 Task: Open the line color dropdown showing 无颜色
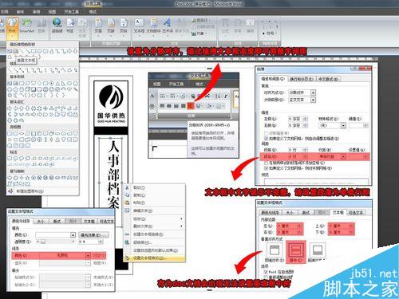click(x=88, y=255)
